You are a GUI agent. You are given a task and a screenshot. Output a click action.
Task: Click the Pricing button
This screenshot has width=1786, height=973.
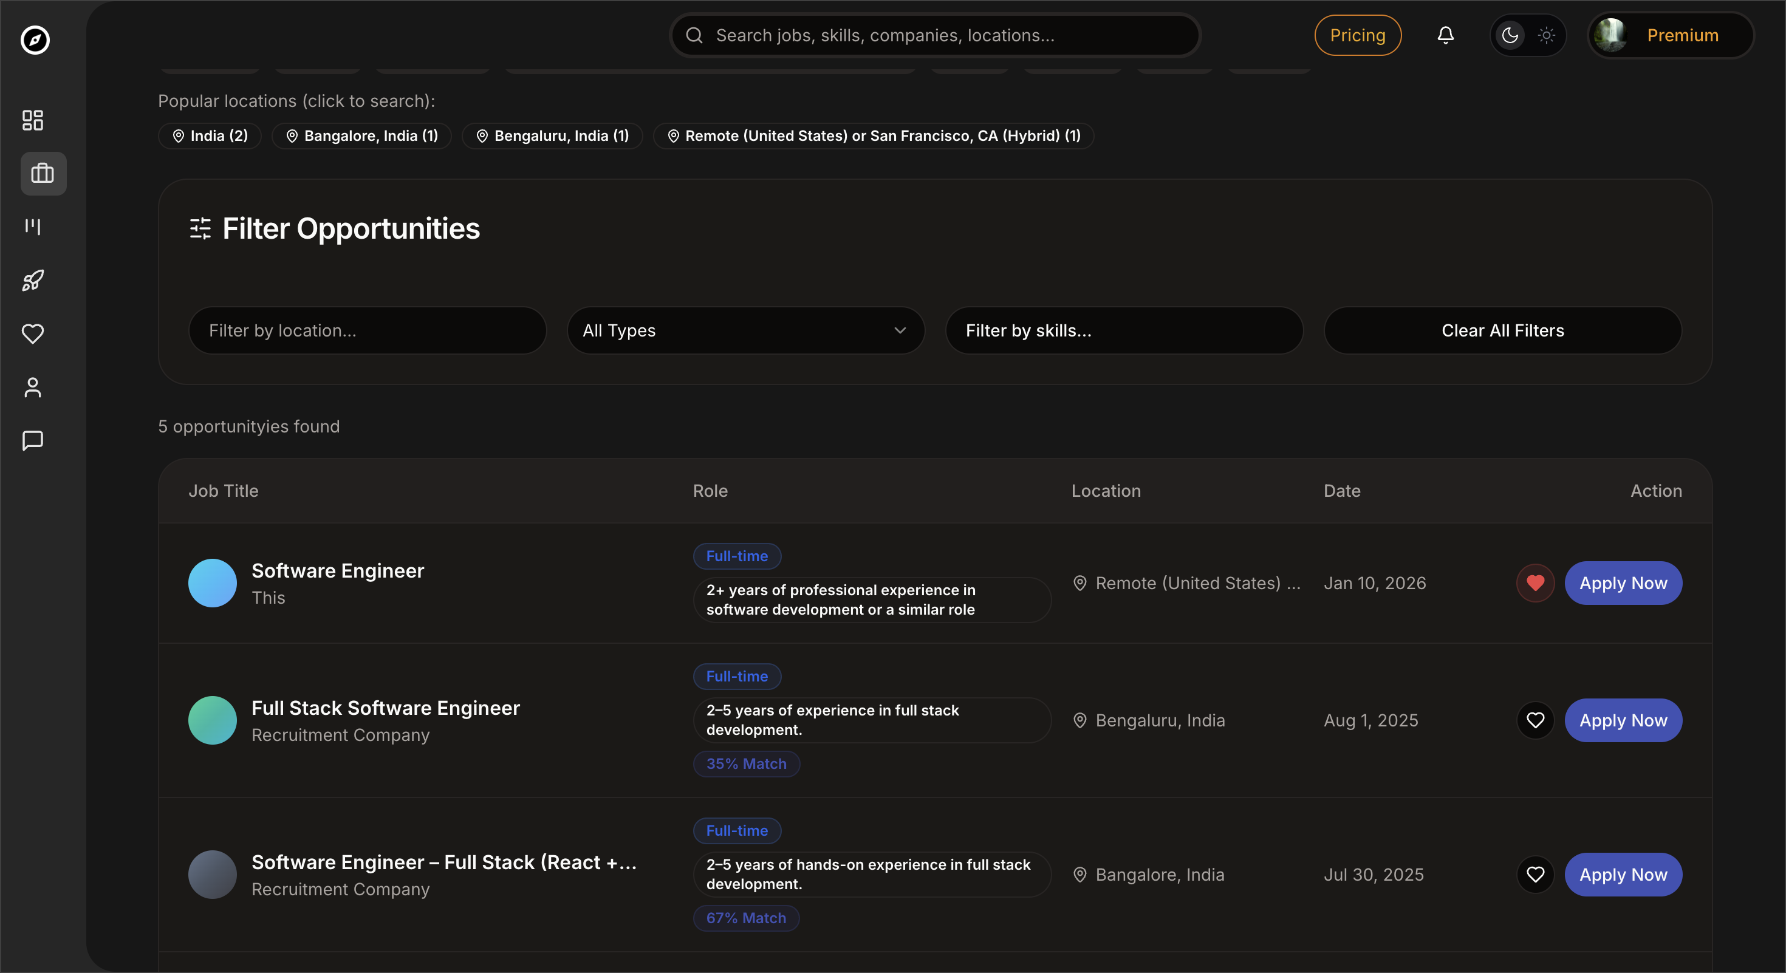click(x=1357, y=35)
